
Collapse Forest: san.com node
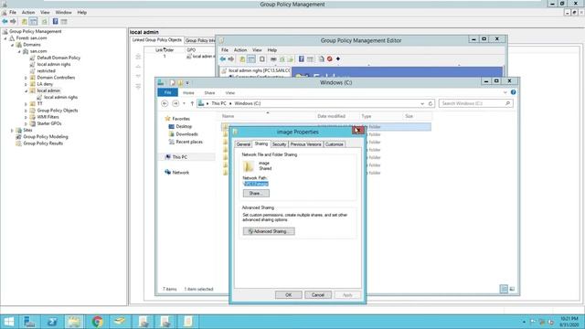(x=5, y=38)
